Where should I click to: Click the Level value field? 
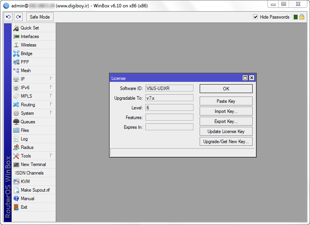click(170, 107)
